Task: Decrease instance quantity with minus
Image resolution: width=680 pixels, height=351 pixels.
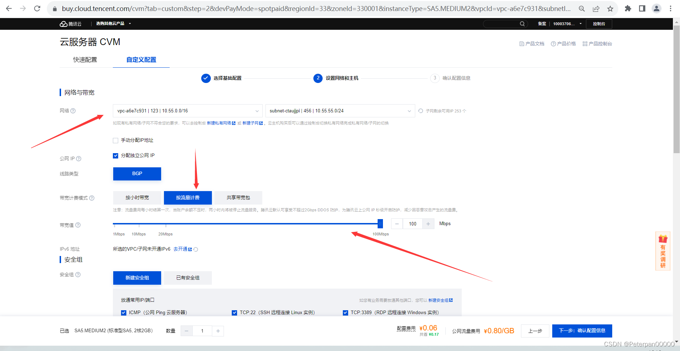Action: [x=187, y=331]
